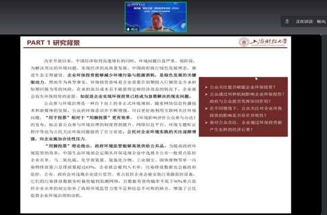Image resolution: width=327 pixels, height=215 pixels.
Task: Click the arrow bullet before 面对公众关注
Action: click(x=206, y=123)
